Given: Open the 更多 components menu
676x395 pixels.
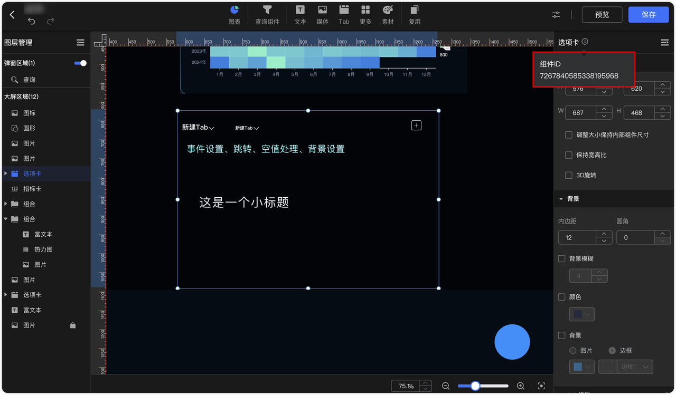Looking at the screenshot, I should click(365, 15).
